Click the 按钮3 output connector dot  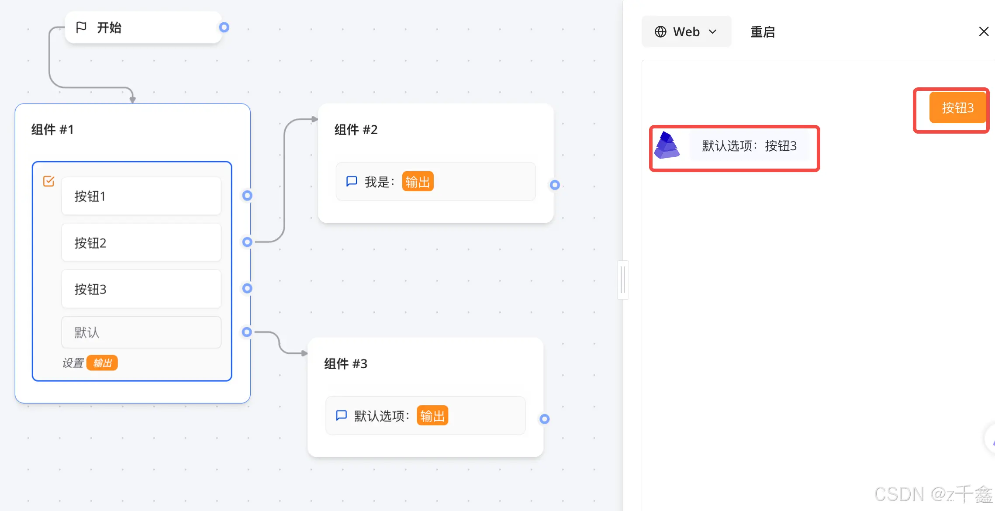pos(247,288)
